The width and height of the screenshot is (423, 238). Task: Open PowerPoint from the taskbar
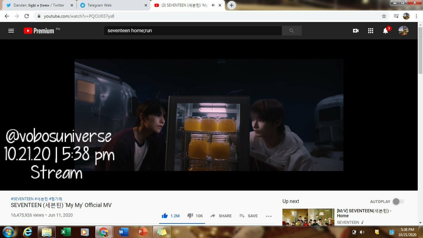142,232
